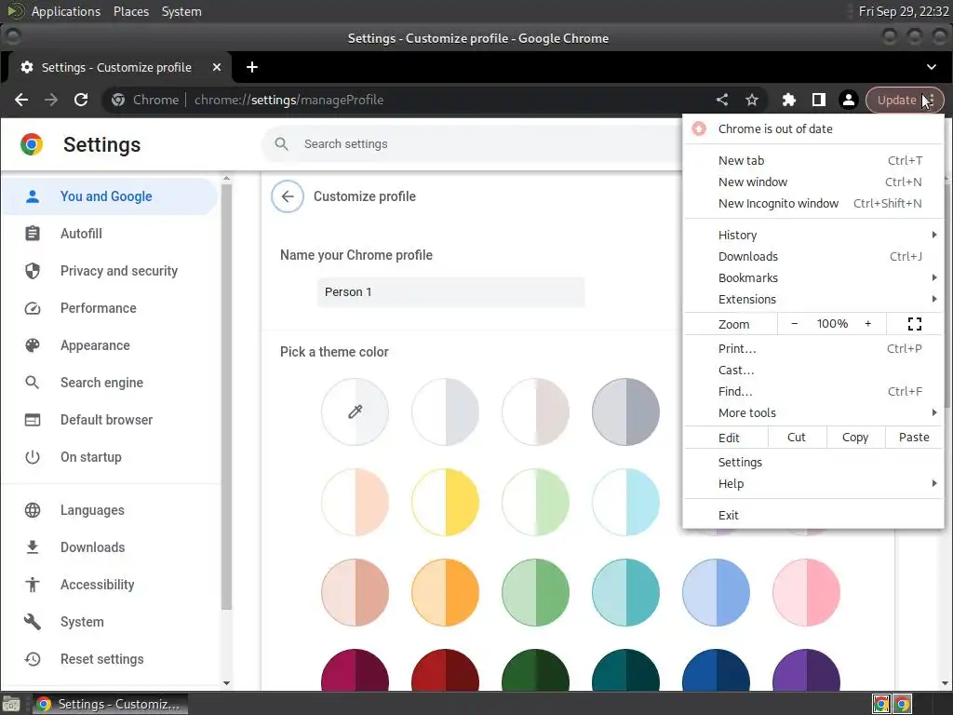
Task: Choose Cast… from the menu
Action: [813, 370]
